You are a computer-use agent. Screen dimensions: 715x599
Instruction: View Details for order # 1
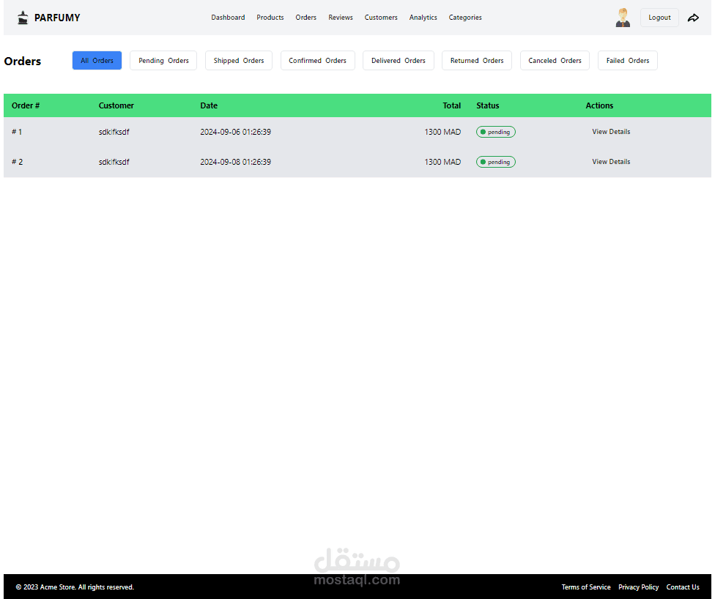[611, 132]
